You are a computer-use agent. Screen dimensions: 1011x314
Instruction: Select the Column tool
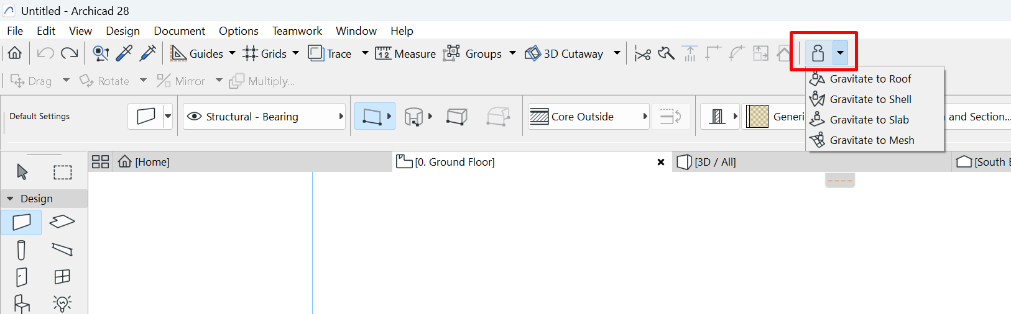tap(22, 250)
